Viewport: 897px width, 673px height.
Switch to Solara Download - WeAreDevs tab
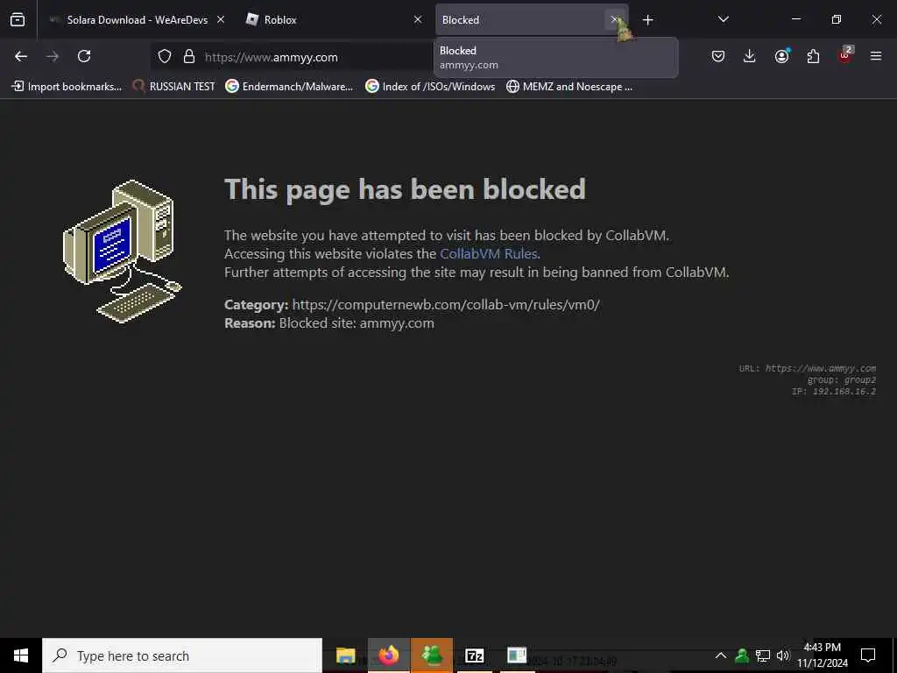137,20
